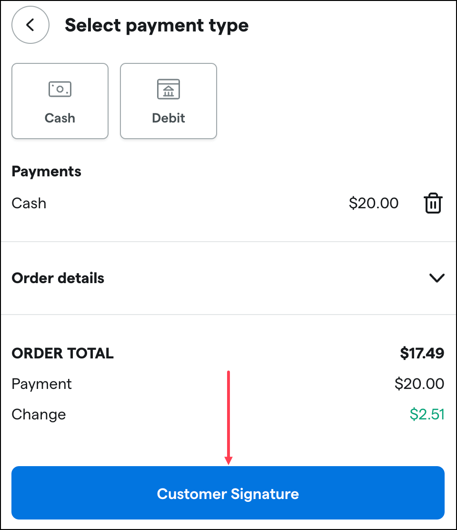Tap the bank icon on the Debit tile

pos(168,89)
